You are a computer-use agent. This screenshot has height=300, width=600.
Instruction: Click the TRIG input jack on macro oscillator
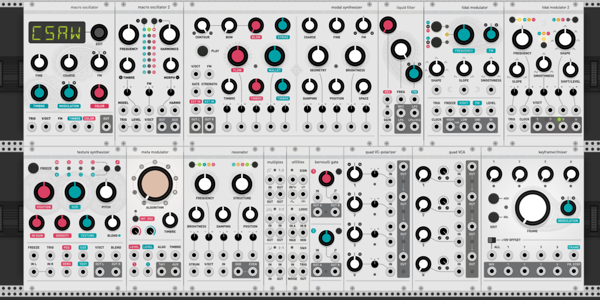pyautogui.click(x=32, y=127)
